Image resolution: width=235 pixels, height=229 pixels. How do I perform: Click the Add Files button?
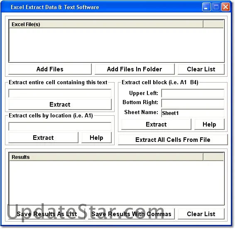(50, 69)
